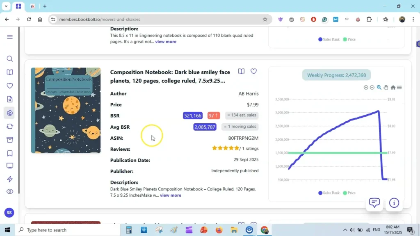Expand the left sidebar with hamburger icon
This screenshot has height=236, width=420.
tap(10, 37)
